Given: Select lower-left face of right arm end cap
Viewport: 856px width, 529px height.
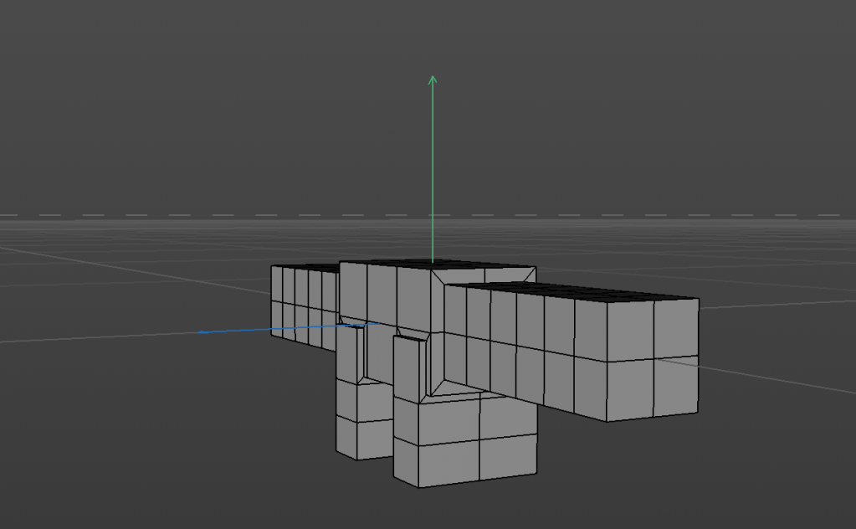Looking at the screenshot, I should coord(630,390).
